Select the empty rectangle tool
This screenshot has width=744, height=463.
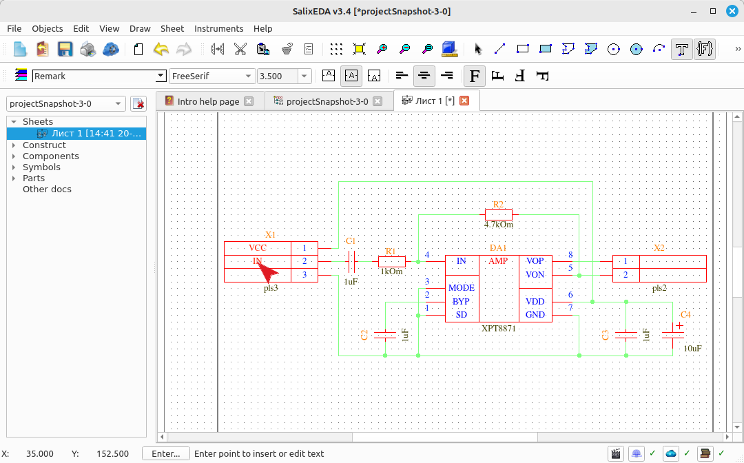(522, 49)
